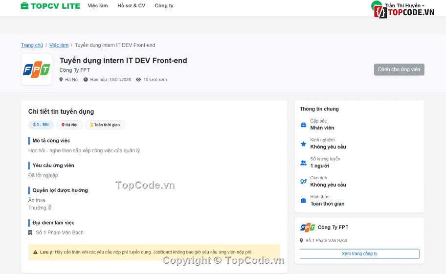Open the Hồ sơ & CV menu

(x=131, y=6)
